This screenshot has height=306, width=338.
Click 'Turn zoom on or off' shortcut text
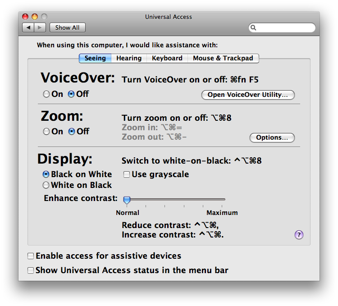(177, 118)
